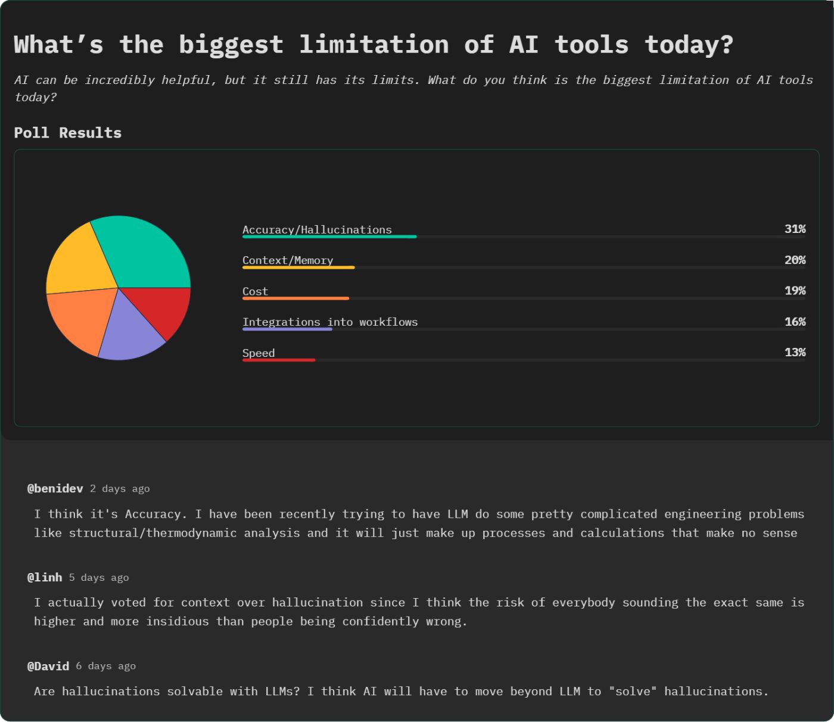Open the @David user profile

pyautogui.click(x=48, y=666)
